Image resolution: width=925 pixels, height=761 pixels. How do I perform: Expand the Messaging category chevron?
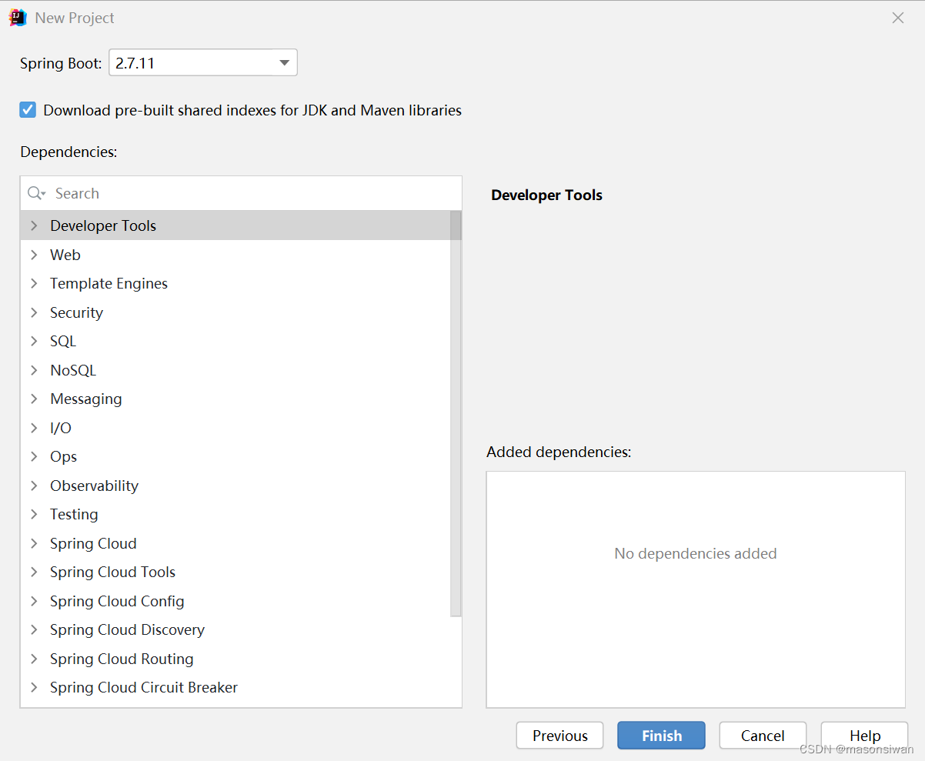click(x=34, y=399)
